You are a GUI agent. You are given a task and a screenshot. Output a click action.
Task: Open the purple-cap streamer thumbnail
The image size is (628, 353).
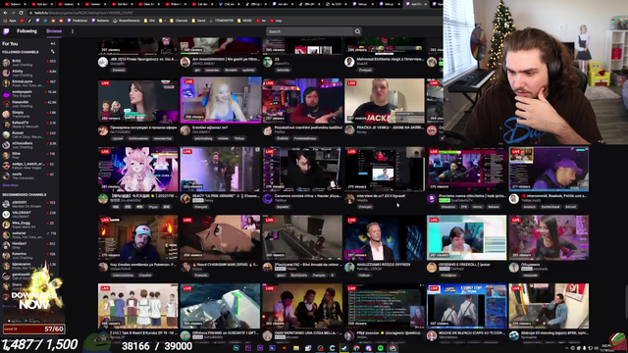pos(549,169)
